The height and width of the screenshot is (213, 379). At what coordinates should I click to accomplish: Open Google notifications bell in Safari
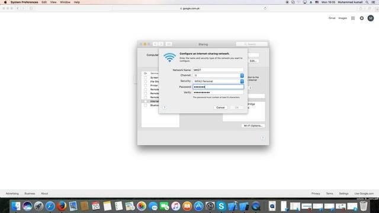(x=362, y=18)
